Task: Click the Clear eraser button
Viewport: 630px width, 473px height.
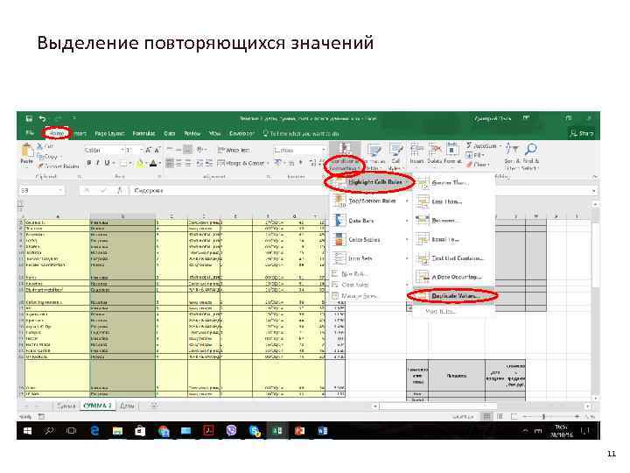Action: (478, 165)
